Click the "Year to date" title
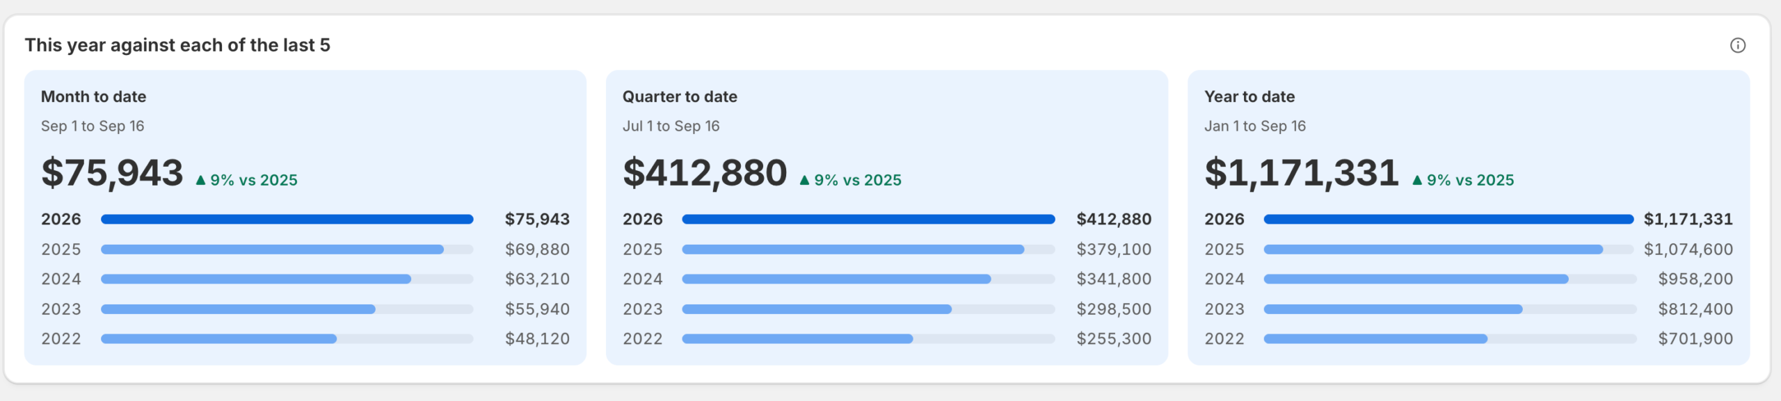The width and height of the screenshot is (1781, 401). 1249,97
